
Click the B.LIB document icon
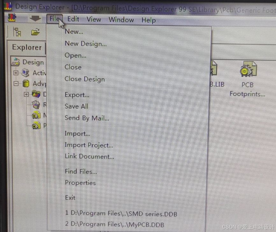(x=214, y=68)
